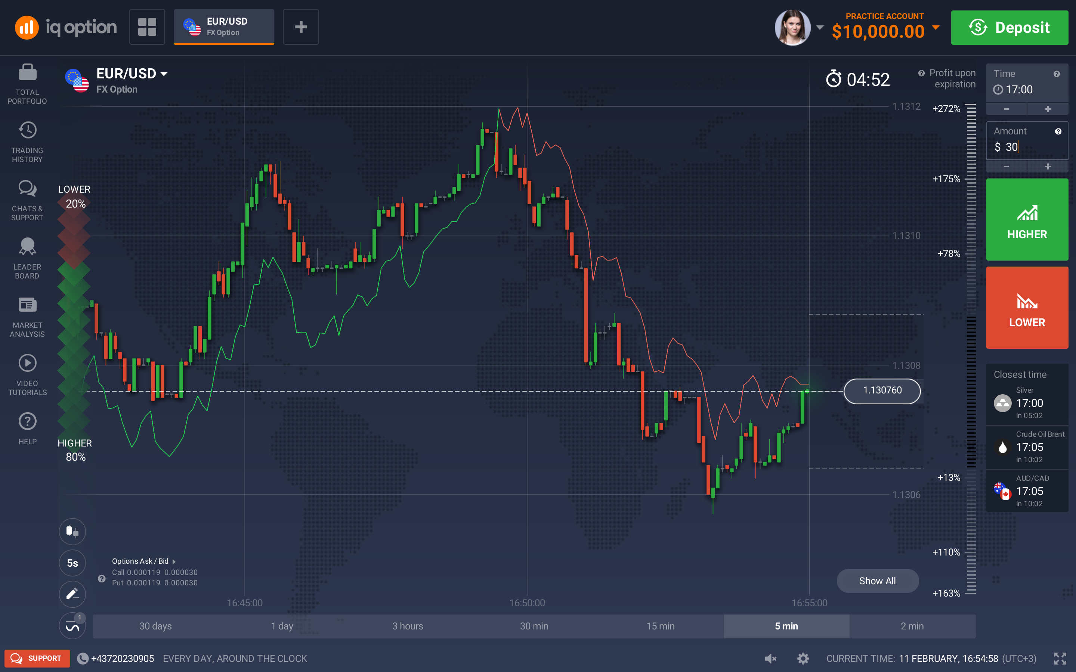Open the indicators icon
1076x672 pixels.
72,626
